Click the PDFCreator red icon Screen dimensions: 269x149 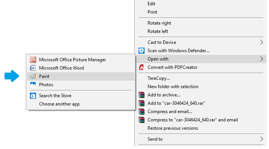142,67
